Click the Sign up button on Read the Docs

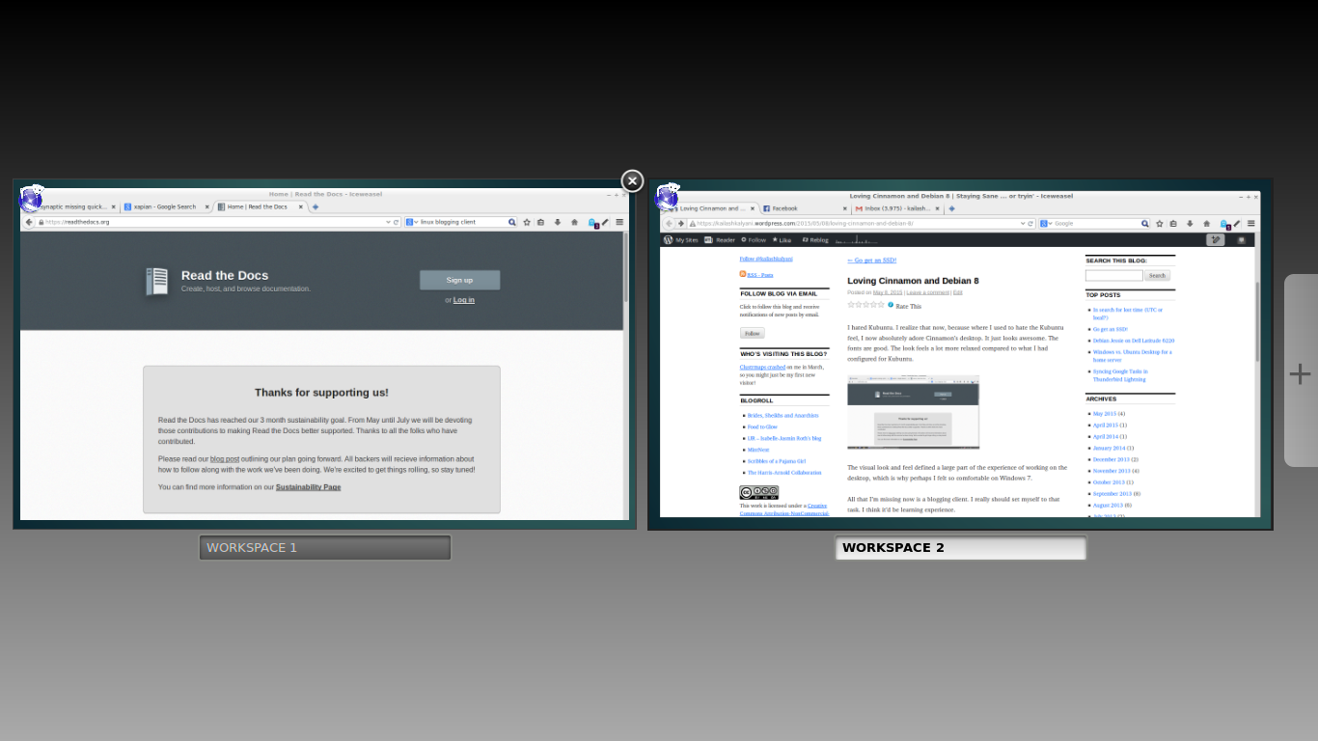(459, 279)
